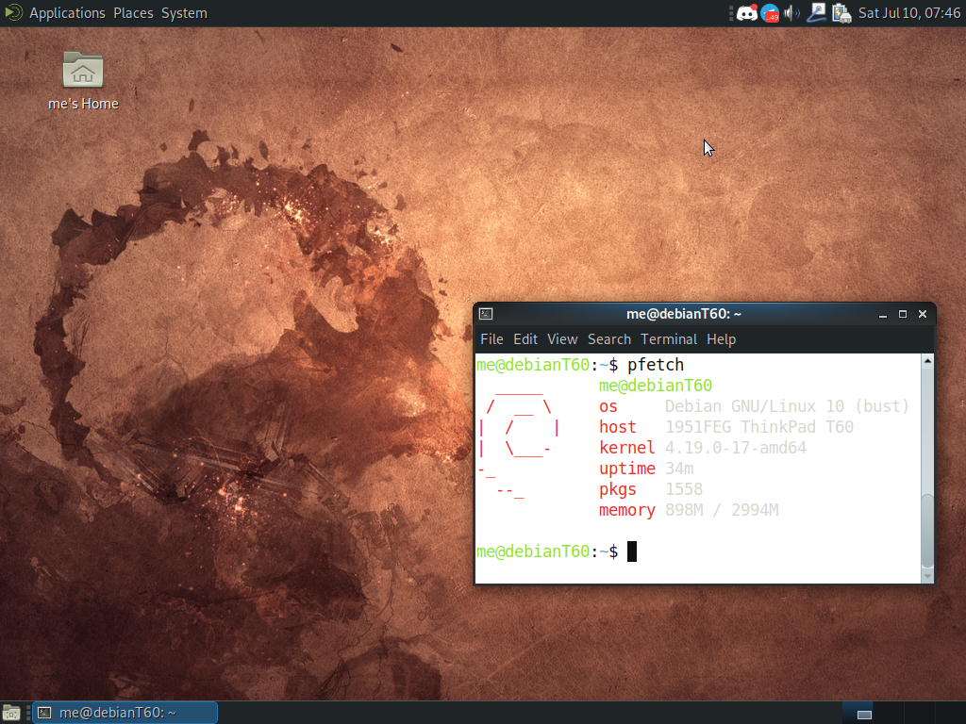The image size is (966, 724).
Task: Open the Search menu in terminal
Action: [x=608, y=339]
